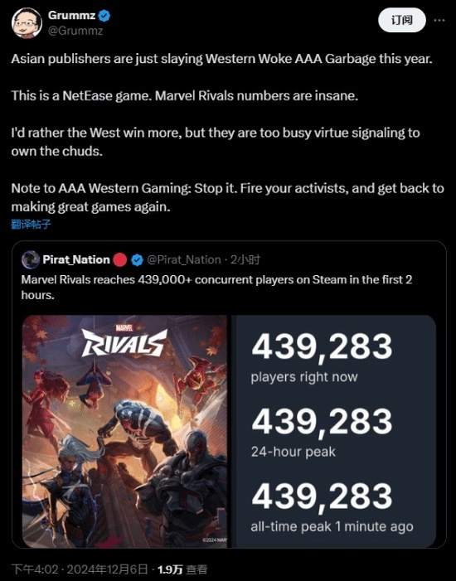This screenshot has height=581, width=456.
Task: Open the Grummz display name
Action: point(72,15)
